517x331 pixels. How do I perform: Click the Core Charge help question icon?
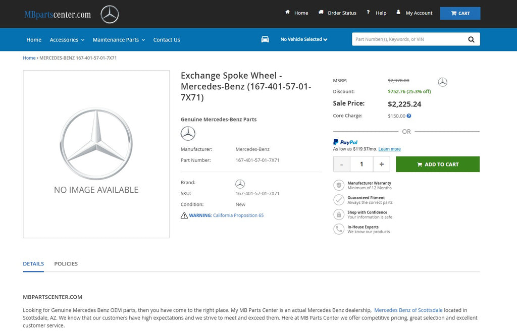pyautogui.click(x=409, y=116)
